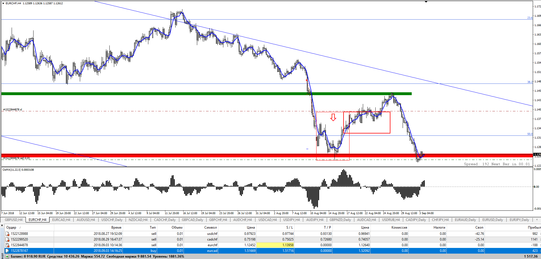Sort orders by the Комиссия column
The height and width of the screenshot is (259, 541).
(389, 227)
